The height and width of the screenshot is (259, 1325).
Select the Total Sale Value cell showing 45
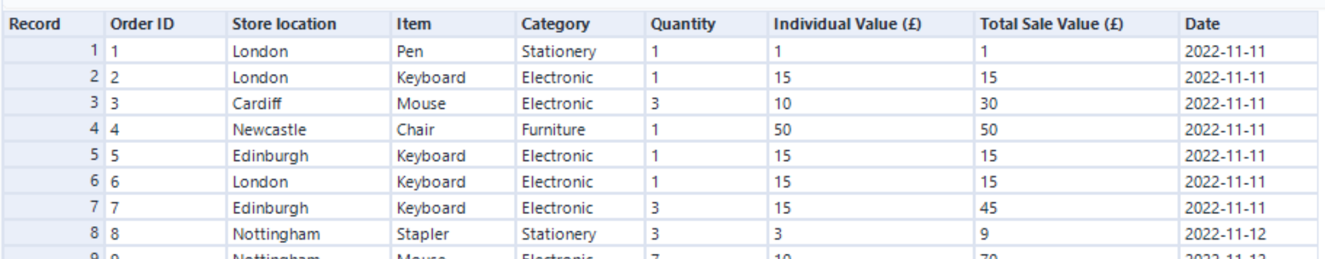point(989,208)
